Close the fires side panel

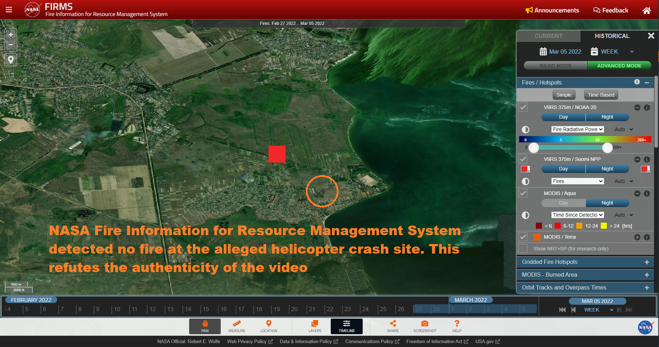(651, 36)
